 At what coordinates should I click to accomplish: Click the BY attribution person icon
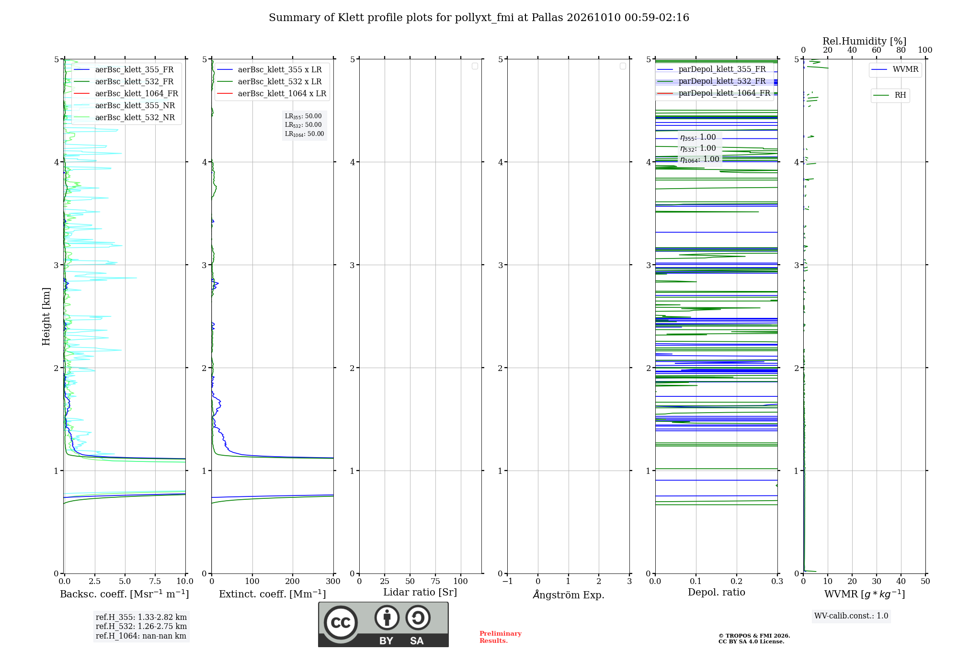[x=387, y=617]
